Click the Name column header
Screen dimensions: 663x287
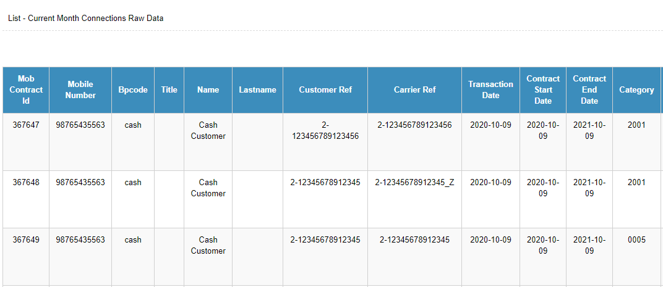point(208,89)
